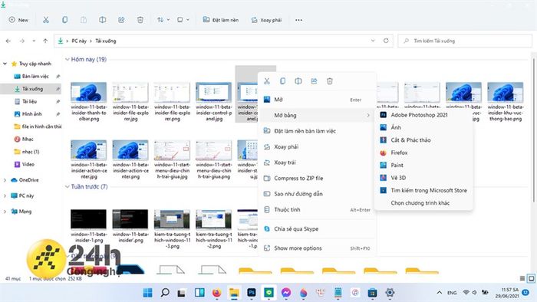Expand the address bar history dropdown

click(373, 41)
